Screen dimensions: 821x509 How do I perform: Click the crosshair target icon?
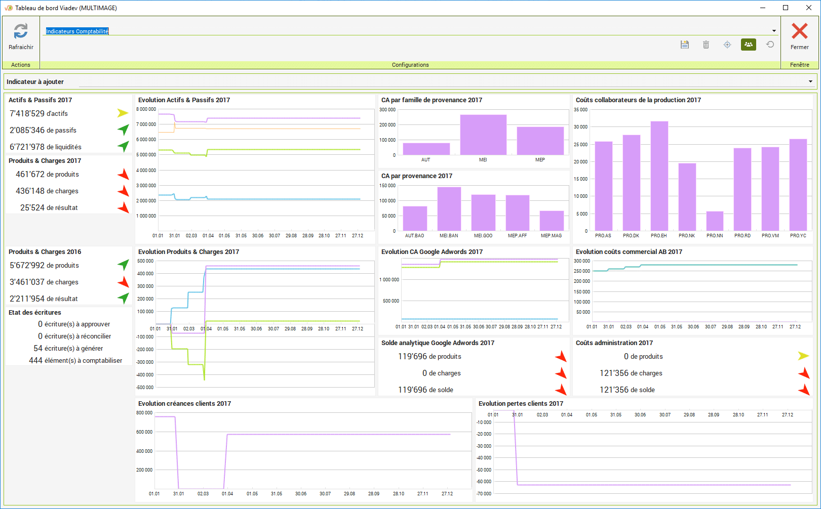[x=727, y=45]
